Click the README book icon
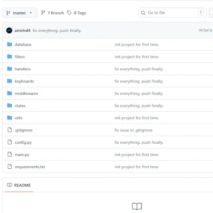The width and height of the screenshot is (213, 213). [x=10, y=185]
